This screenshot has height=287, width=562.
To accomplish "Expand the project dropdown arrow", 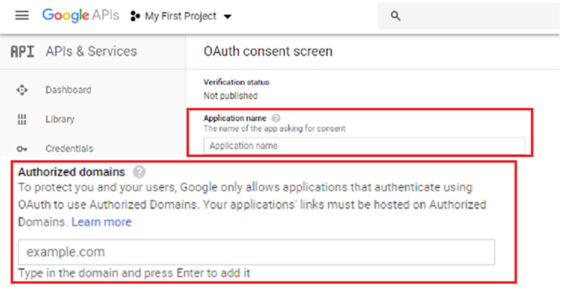I will coord(227,17).
